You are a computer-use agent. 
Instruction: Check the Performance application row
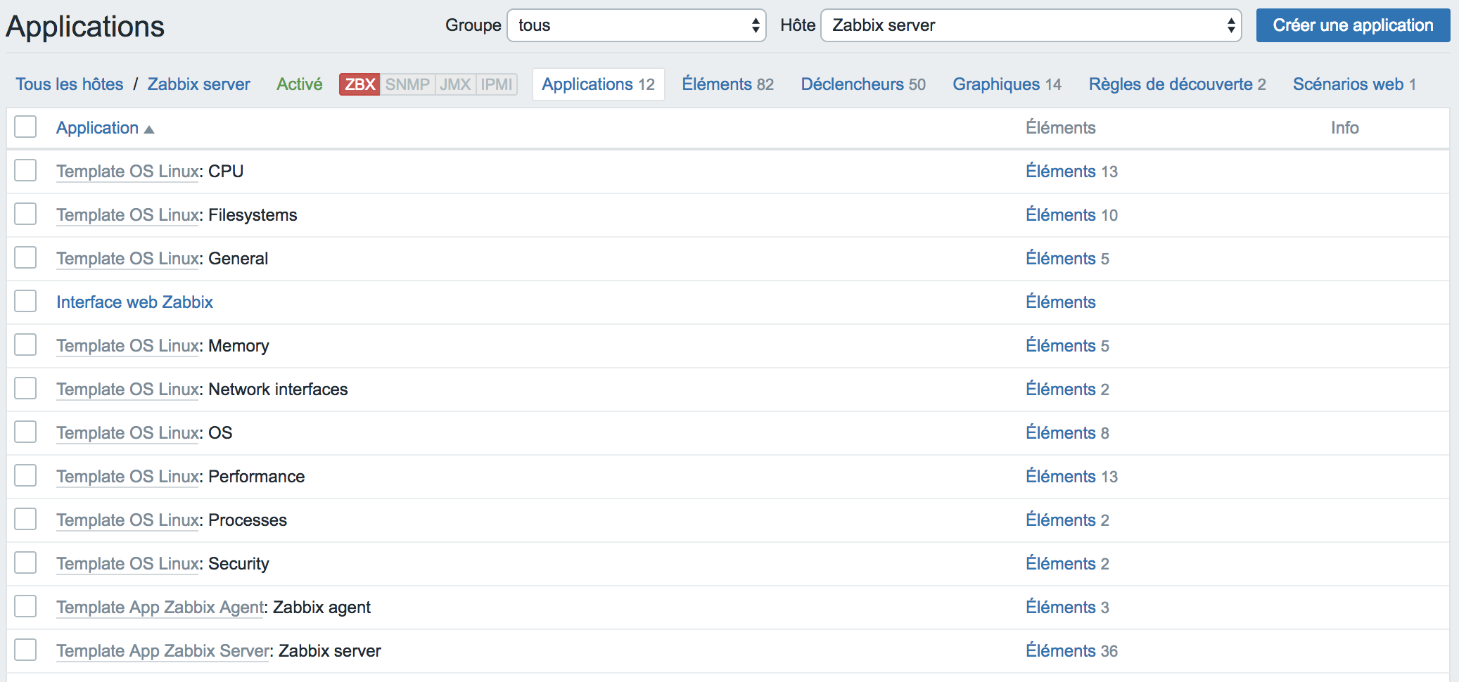[x=25, y=476]
